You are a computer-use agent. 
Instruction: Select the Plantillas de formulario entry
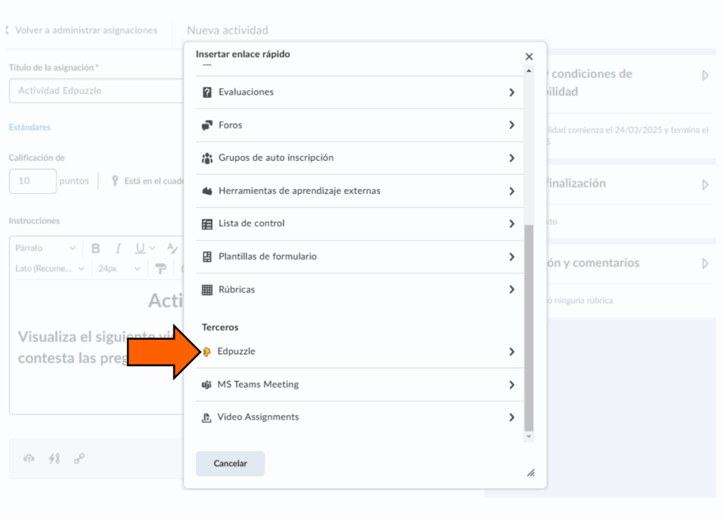(268, 257)
